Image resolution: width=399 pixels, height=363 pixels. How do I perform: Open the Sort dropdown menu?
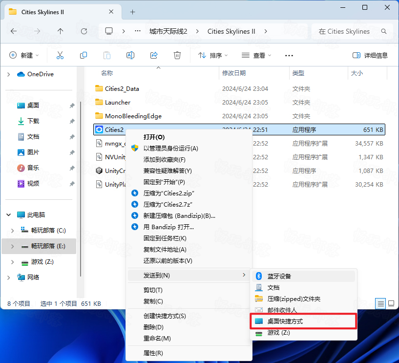pyautogui.click(x=213, y=55)
